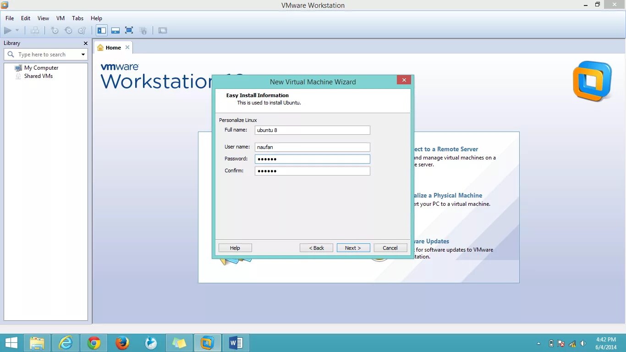Toggle the thumbnail bar toolbar icon
This screenshot has height=352, width=626.
point(115,31)
